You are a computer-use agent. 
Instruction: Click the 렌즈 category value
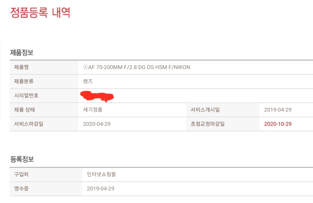pos(88,81)
